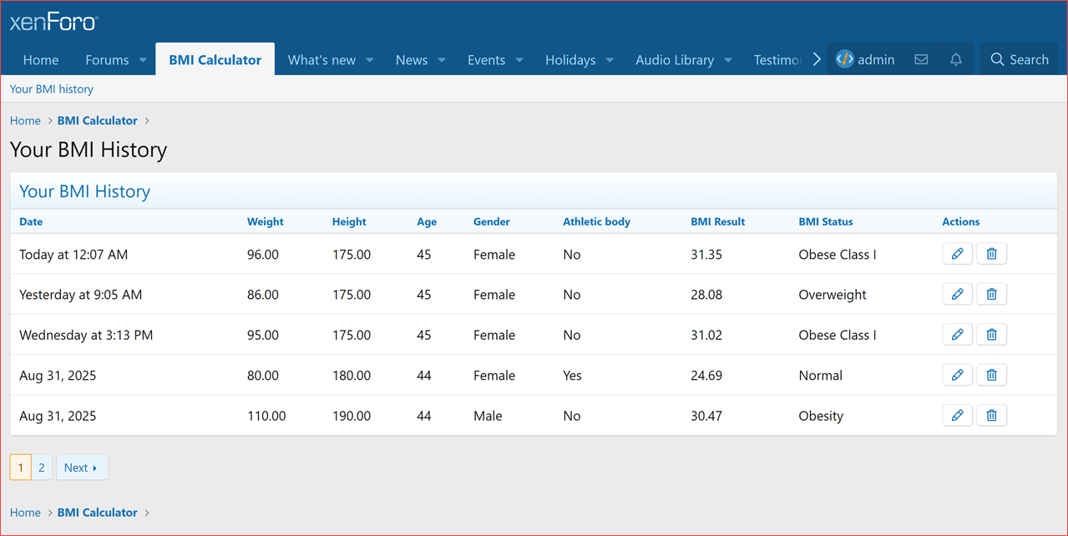Click the xenForo logo

click(x=53, y=21)
